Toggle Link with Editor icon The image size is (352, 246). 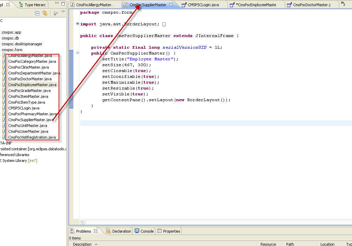tap(45, 13)
